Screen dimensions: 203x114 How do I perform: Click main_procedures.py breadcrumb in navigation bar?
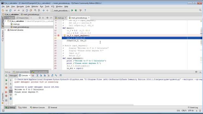click(x=30, y=15)
